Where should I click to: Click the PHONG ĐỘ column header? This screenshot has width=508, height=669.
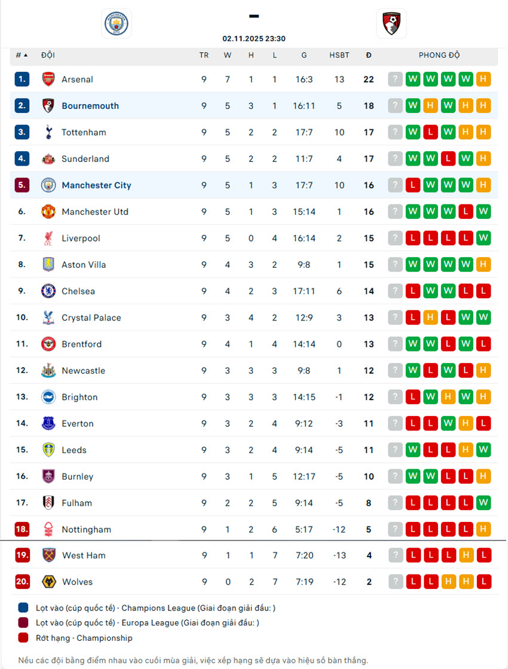(x=439, y=55)
